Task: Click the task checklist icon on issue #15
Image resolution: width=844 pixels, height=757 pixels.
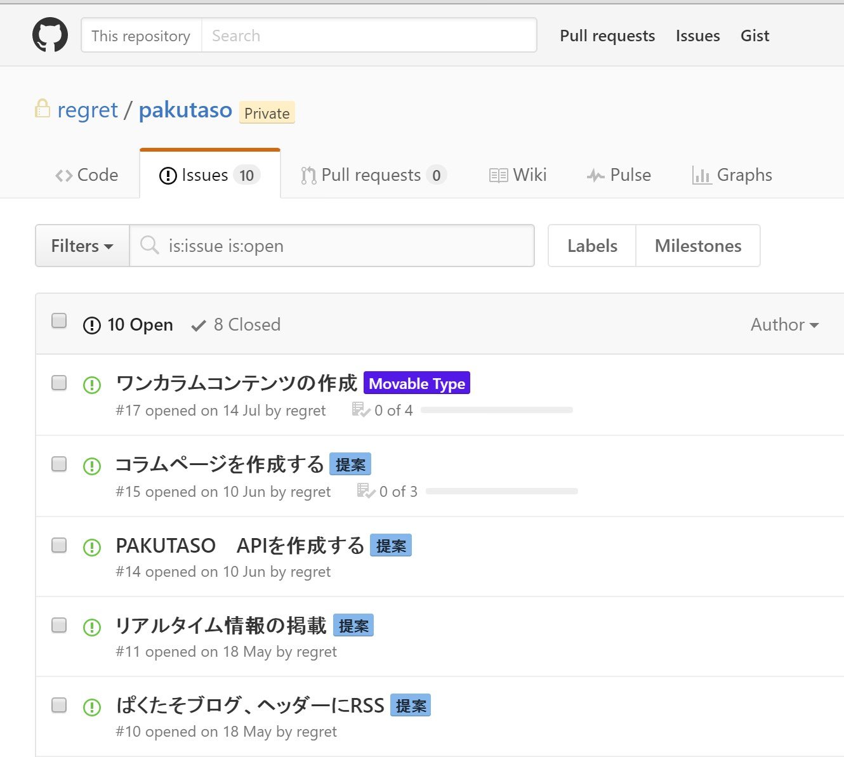Action: click(x=366, y=491)
